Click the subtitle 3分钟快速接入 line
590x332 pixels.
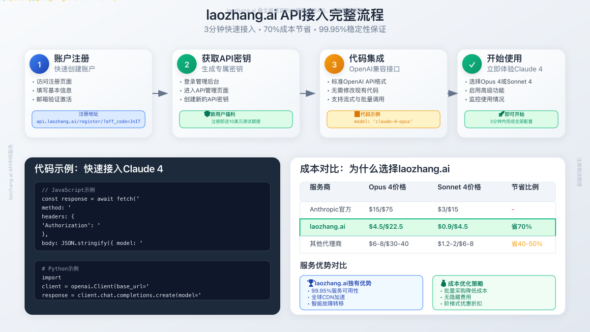point(295,30)
